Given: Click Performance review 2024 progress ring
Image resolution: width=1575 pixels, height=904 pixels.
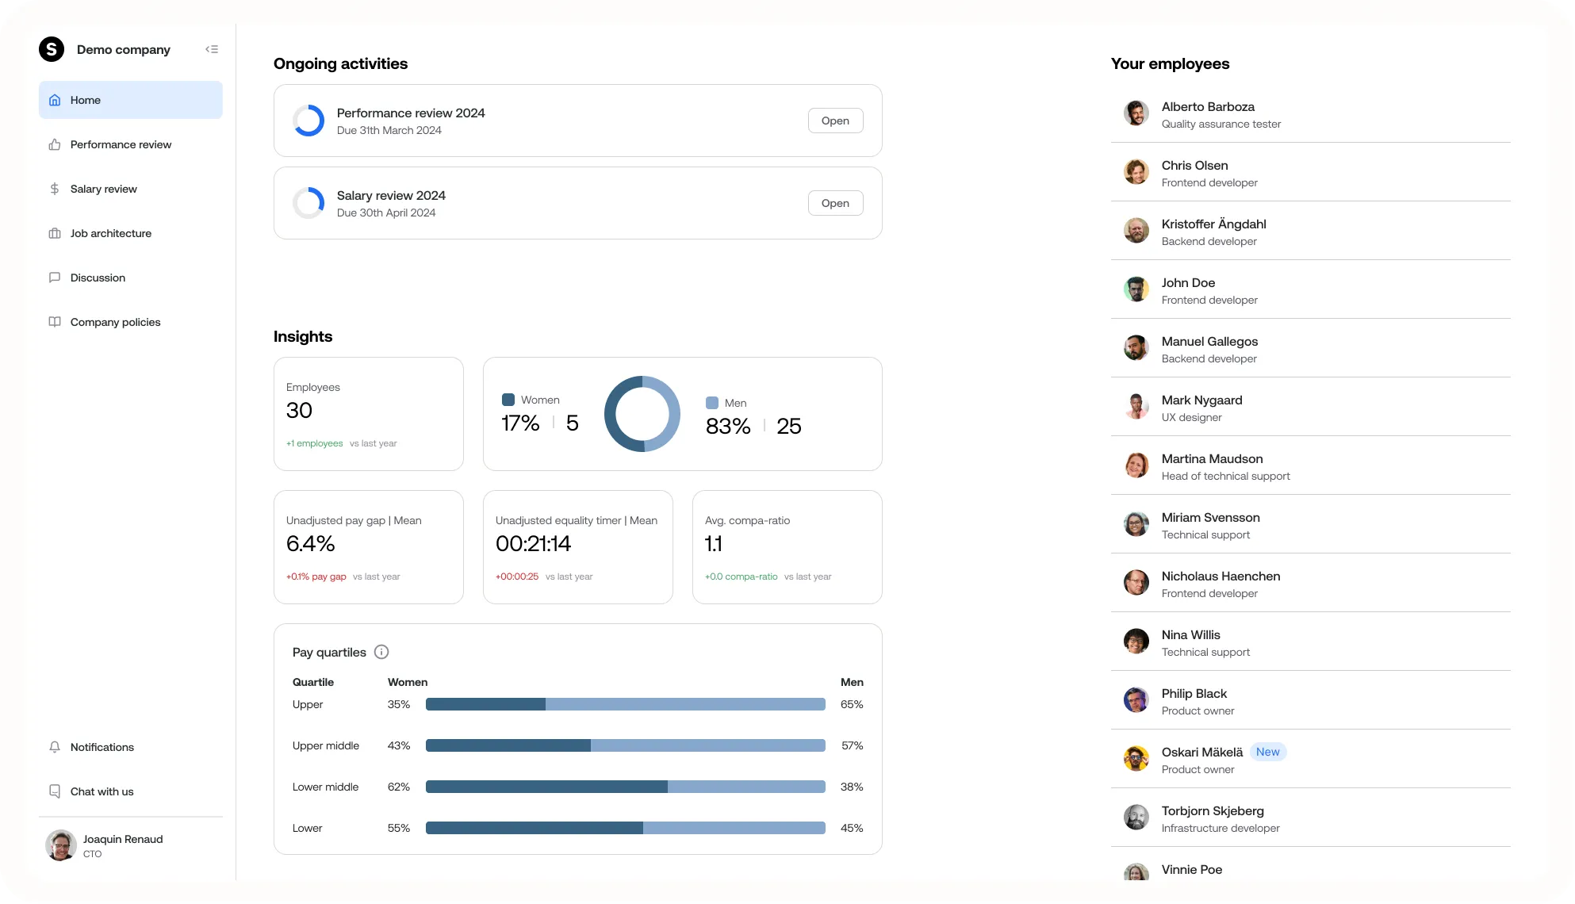Looking at the screenshot, I should click(x=308, y=121).
